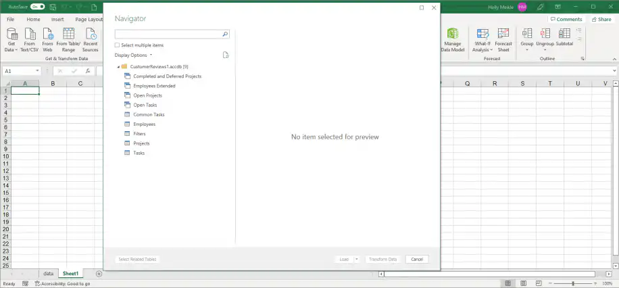Image resolution: width=619 pixels, height=288 pixels.
Task: Collapse the CustomerReviews1.accdb folder
Action: click(118, 67)
